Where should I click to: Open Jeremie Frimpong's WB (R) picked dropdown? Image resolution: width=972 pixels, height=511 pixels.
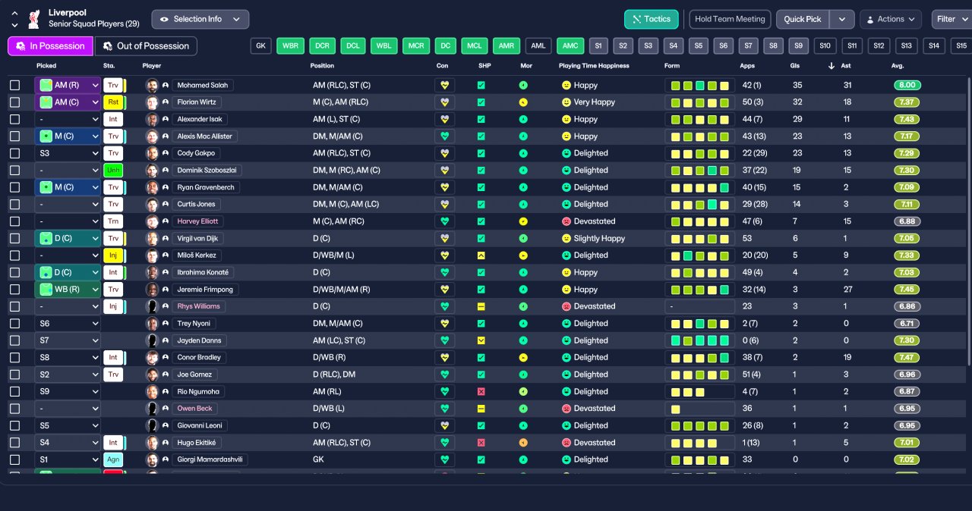click(68, 290)
